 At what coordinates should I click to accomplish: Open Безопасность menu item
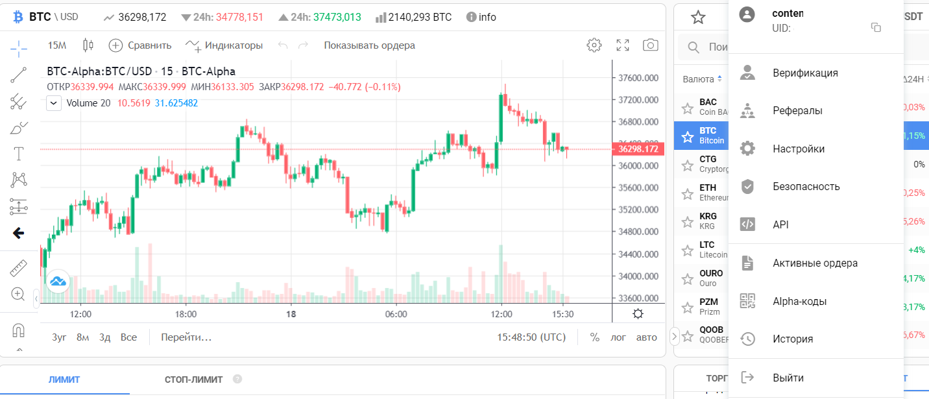[806, 187]
